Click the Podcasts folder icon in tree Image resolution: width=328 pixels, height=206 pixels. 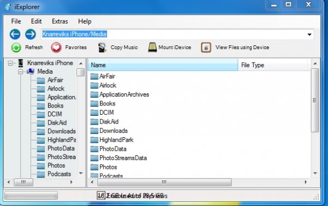point(41,174)
